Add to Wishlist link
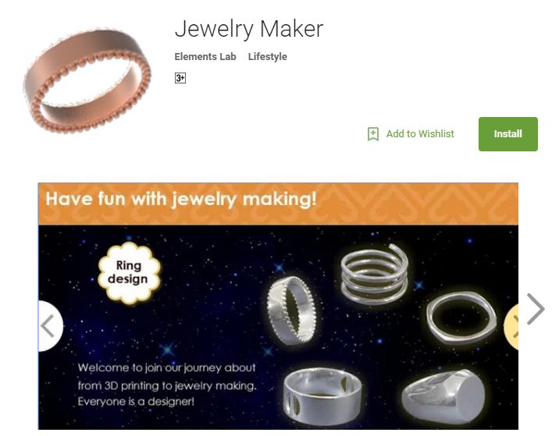552x436 pixels. [420, 134]
